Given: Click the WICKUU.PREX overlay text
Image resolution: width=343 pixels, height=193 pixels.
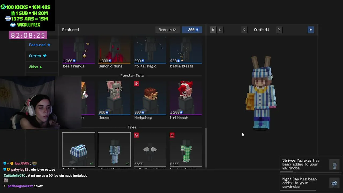Looking at the screenshot, I should 28,25.
